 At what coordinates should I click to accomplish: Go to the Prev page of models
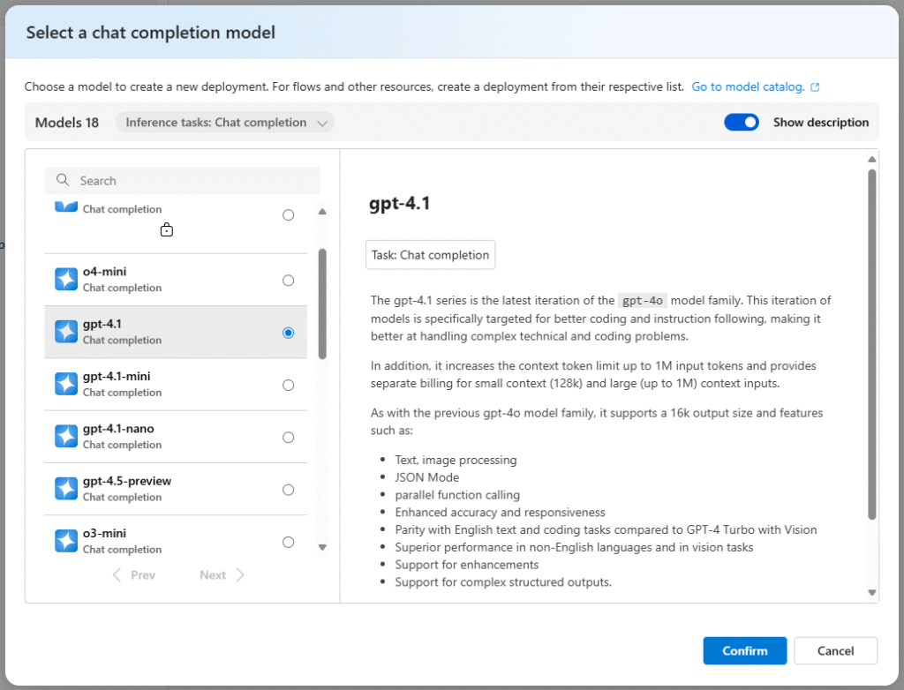pyautogui.click(x=134, y=575)
